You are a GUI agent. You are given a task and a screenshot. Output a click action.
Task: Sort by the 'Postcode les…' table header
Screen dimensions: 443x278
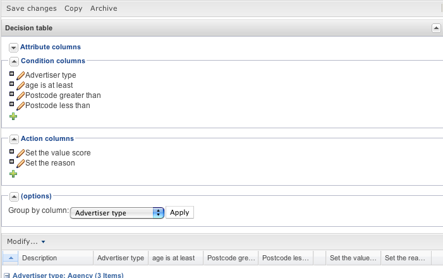(286, 258)
